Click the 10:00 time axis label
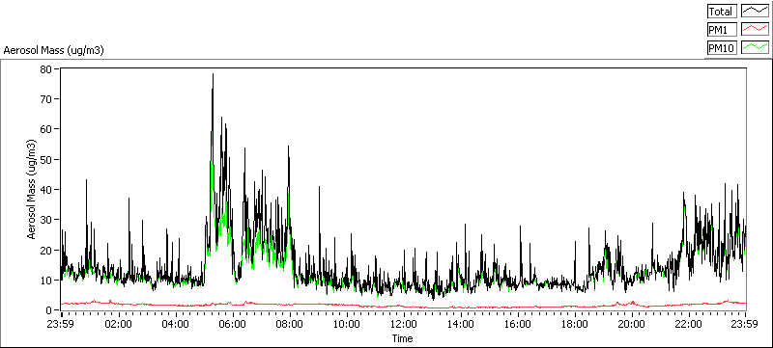The width and height of the screenshot is (773, 348). point(347,324)
